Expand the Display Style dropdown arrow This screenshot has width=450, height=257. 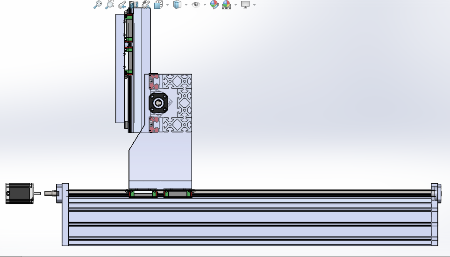(186, 5)
